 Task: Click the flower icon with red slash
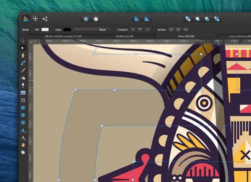click(95, 19)
